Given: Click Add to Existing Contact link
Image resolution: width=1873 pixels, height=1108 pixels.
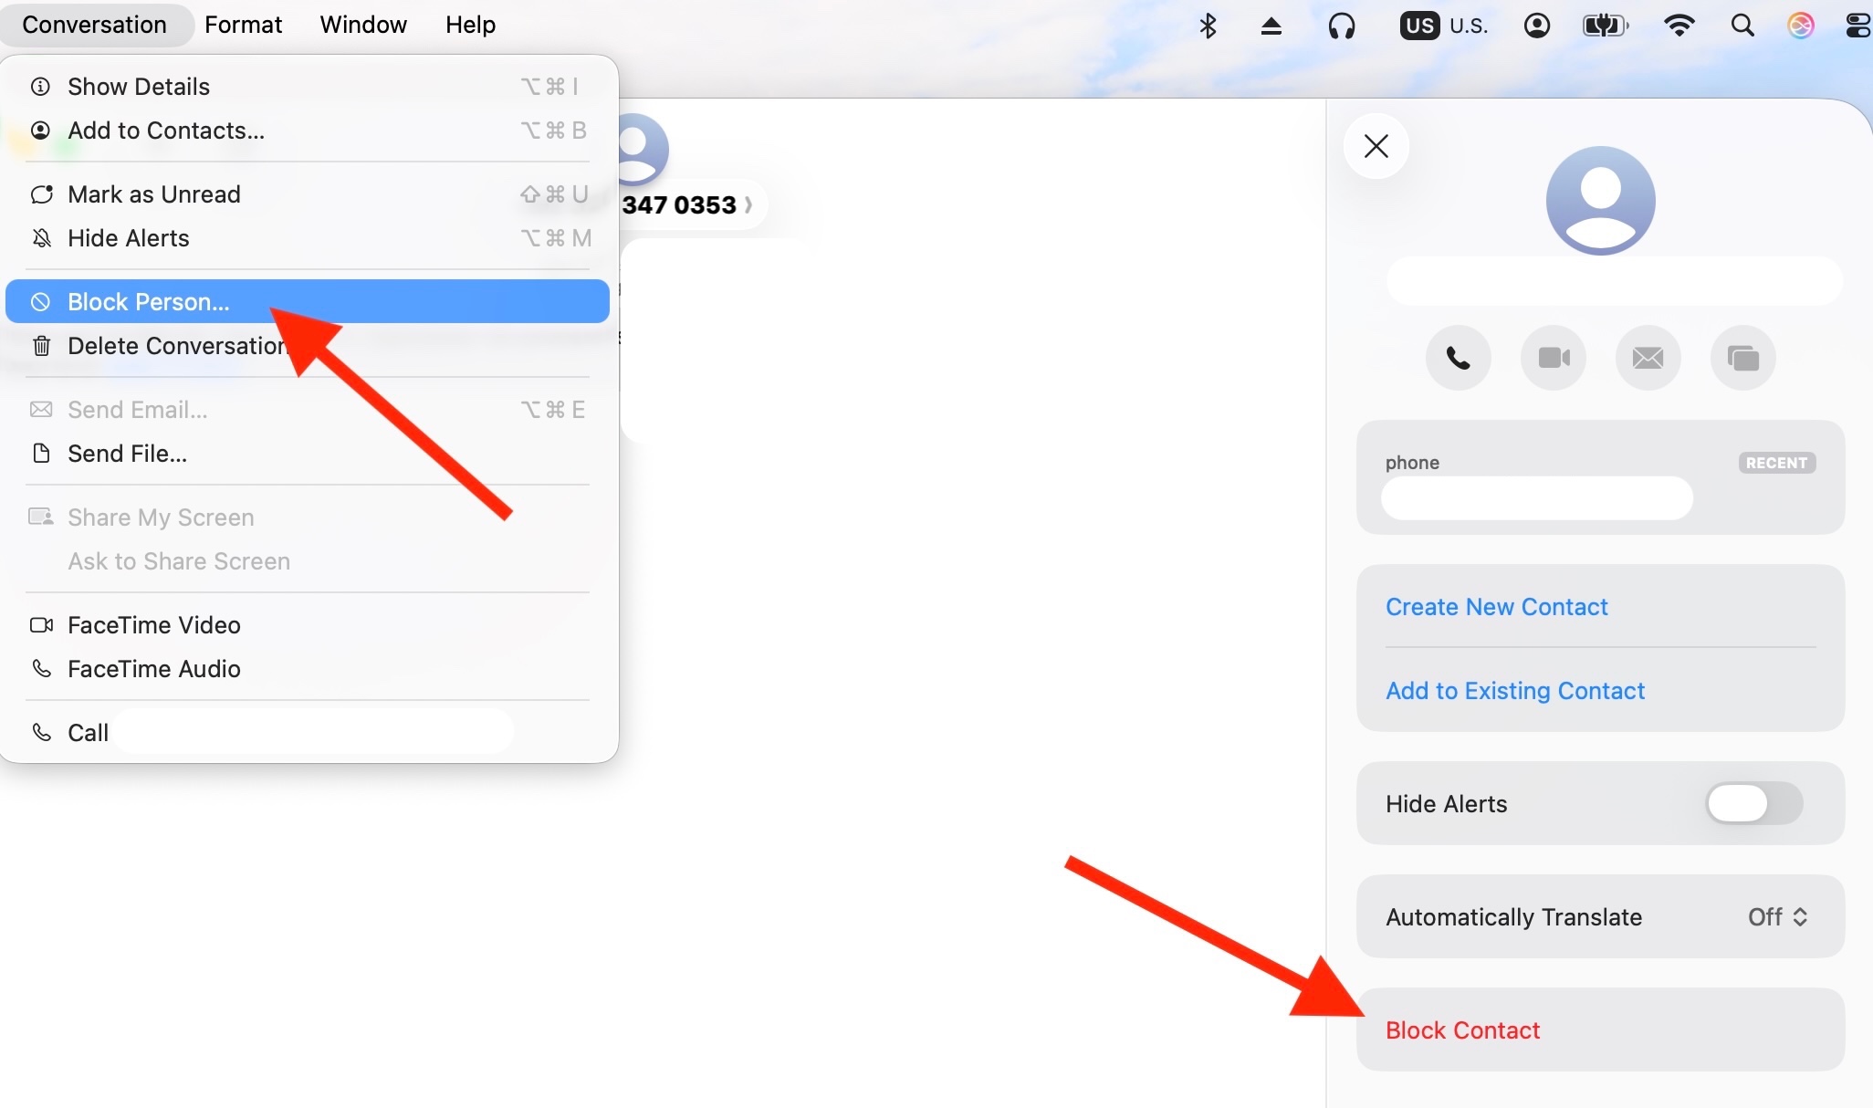Looking at the screenshot, I should click(x=1514, y=691).
